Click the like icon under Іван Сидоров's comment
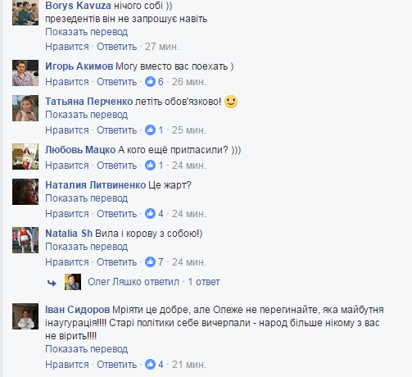 point(150,365)
